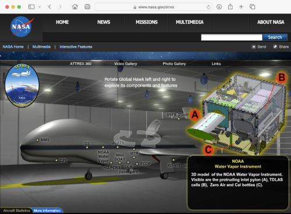
Task: Select the HD-VIS camera hotspot
Action: click(173, 160)
